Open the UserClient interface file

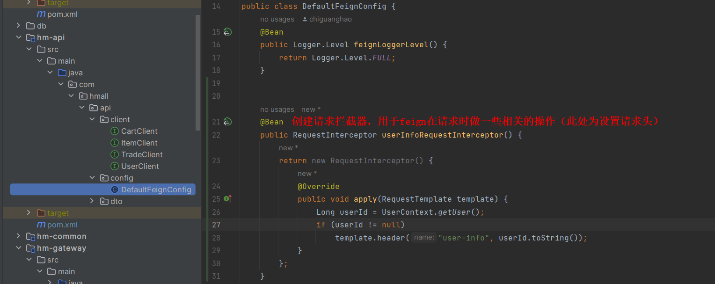(x=140, y=166)
